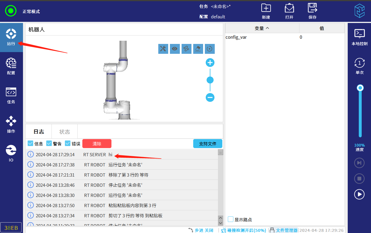Open the IO sidebar panel

tap(11, 154)
